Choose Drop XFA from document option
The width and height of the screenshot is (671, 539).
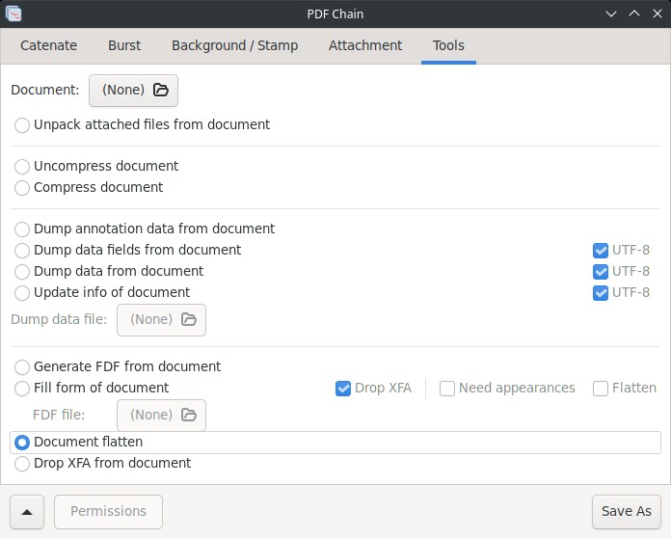tap(22, 463)
